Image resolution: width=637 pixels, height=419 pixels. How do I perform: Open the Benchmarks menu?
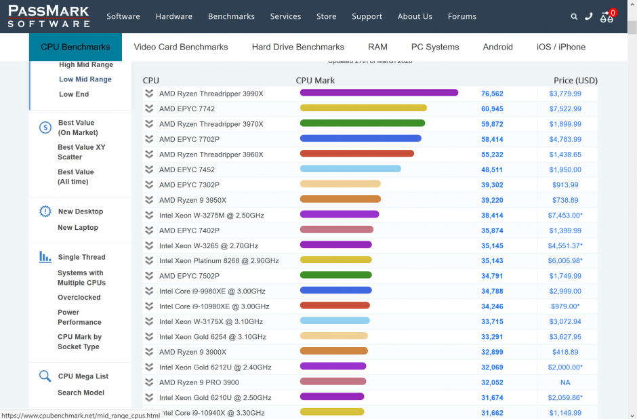231,16
